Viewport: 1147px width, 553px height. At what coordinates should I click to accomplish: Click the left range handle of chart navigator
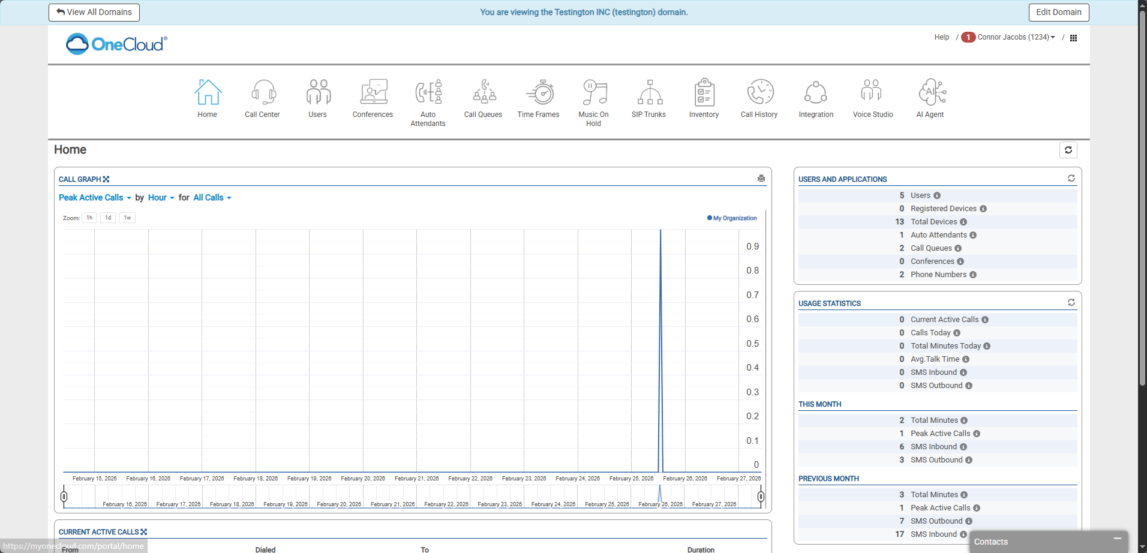(64, 497)
